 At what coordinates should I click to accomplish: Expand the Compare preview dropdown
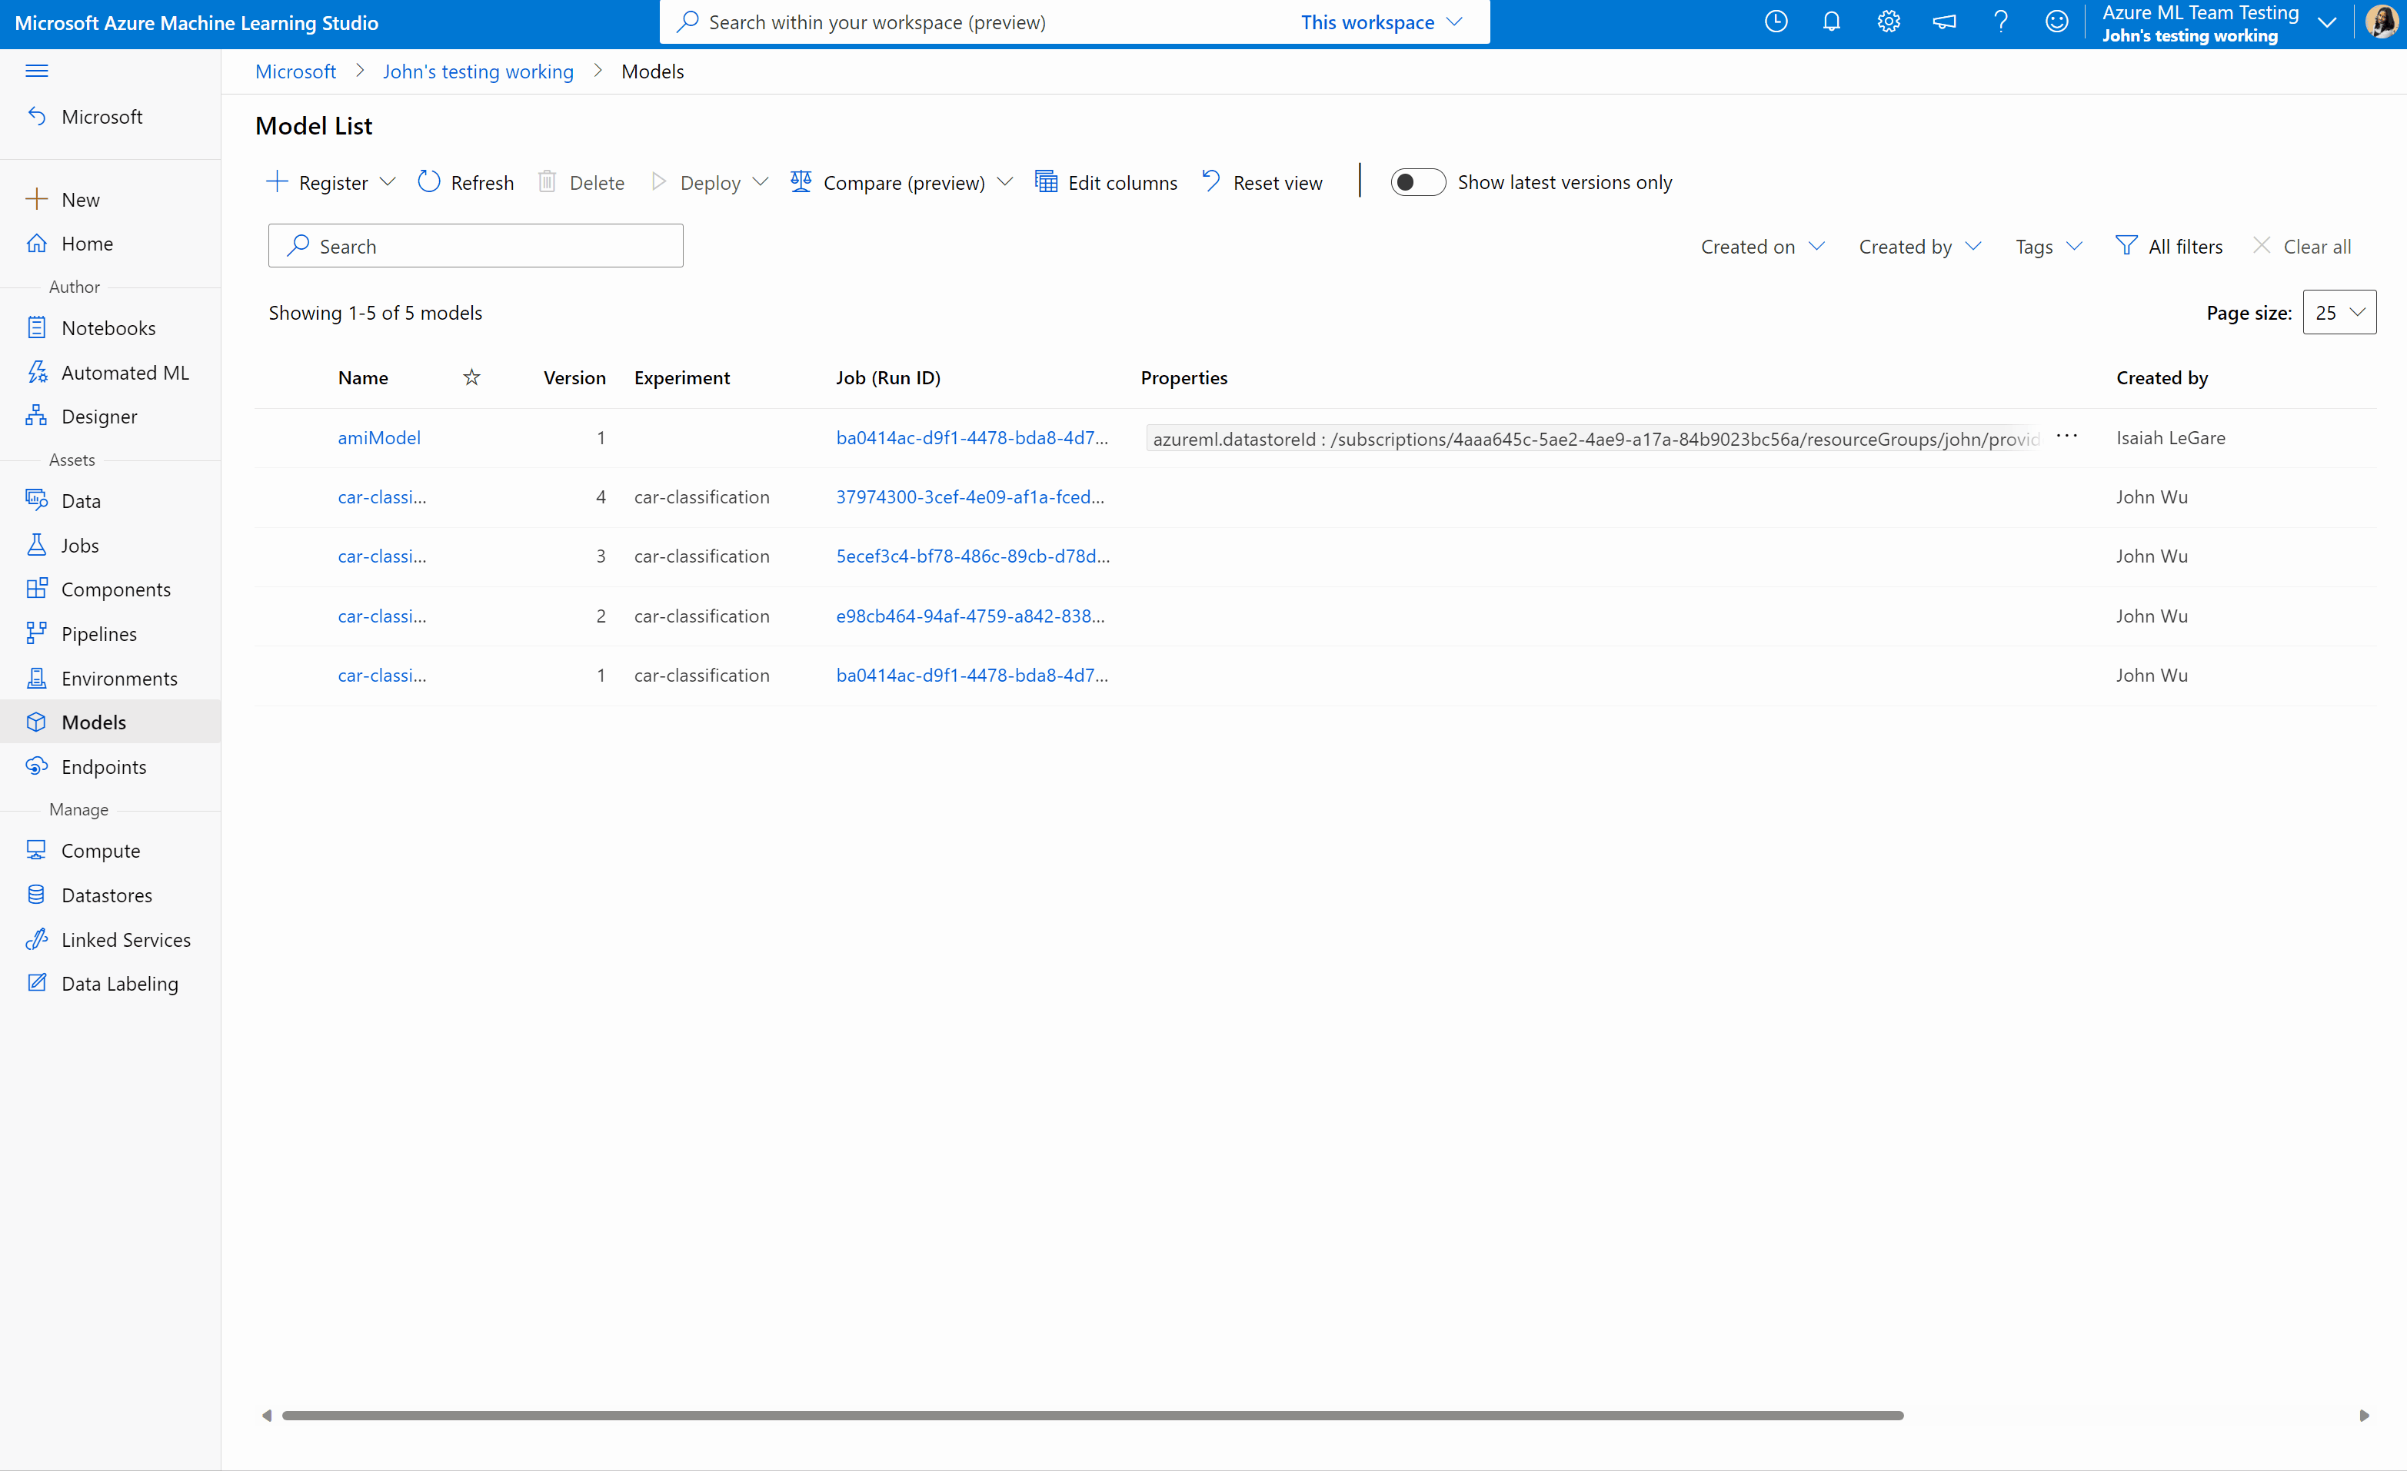click(1000, 182)
